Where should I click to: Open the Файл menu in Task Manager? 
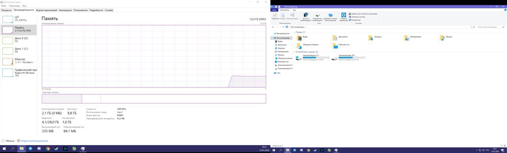point(4,6)
